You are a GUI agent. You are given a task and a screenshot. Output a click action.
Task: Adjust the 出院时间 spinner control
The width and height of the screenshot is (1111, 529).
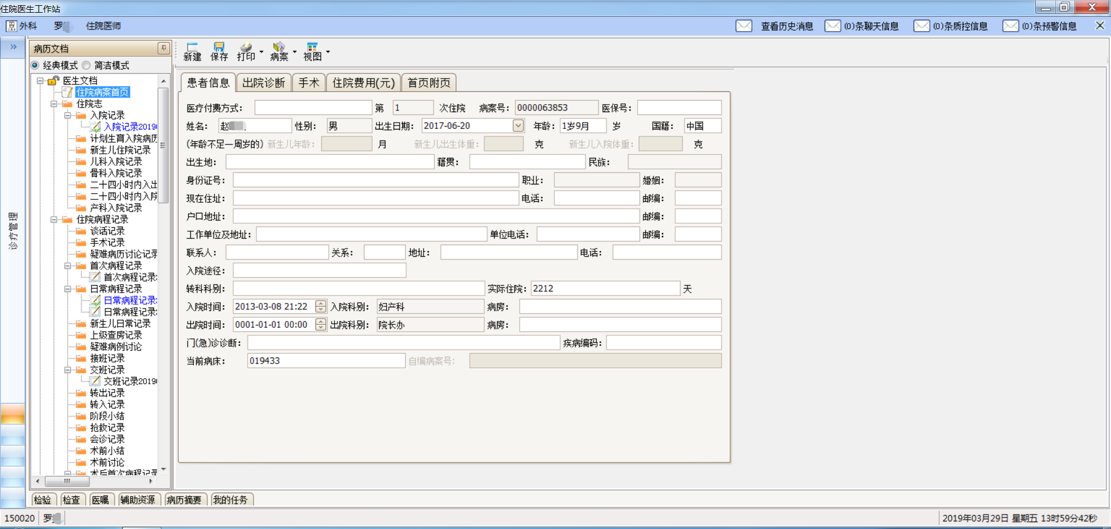[321, 324]
